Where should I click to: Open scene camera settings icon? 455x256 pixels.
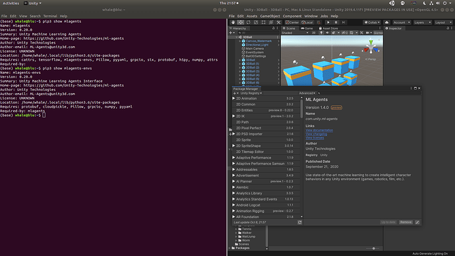pos(368,33)
